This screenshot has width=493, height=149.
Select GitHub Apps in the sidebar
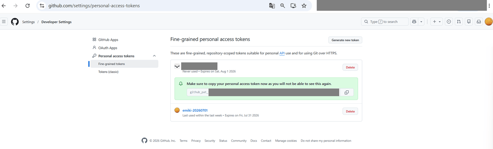coord(108,40)
